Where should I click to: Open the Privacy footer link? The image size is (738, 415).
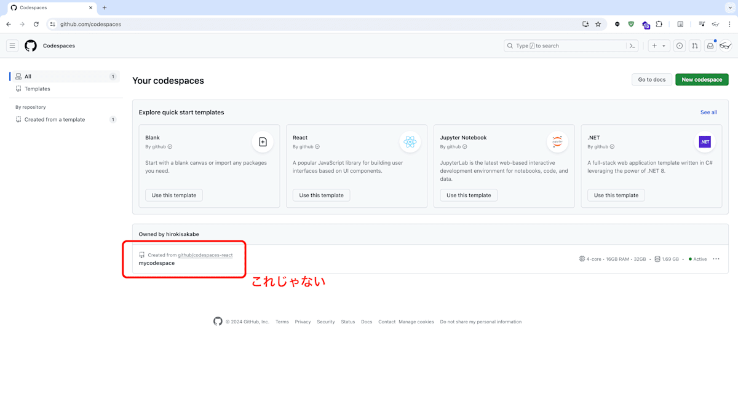pyautogui.click(x=303, y=322)
